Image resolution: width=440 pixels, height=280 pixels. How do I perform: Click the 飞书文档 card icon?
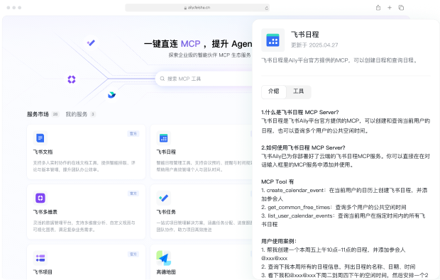[x=40, y=138]
